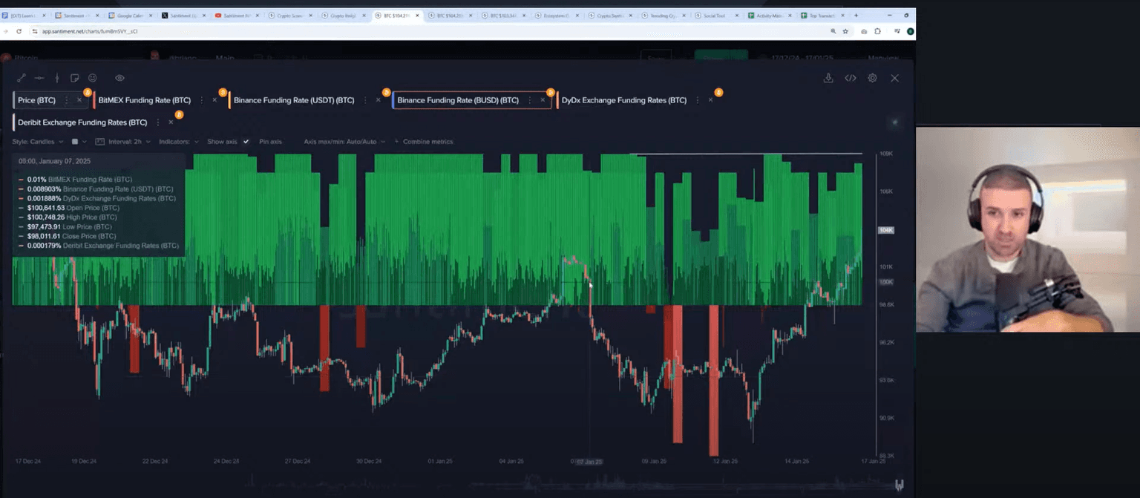Open the Interval: 2h dropdown
Screen dimensions: 1140x498
[129, 141]
